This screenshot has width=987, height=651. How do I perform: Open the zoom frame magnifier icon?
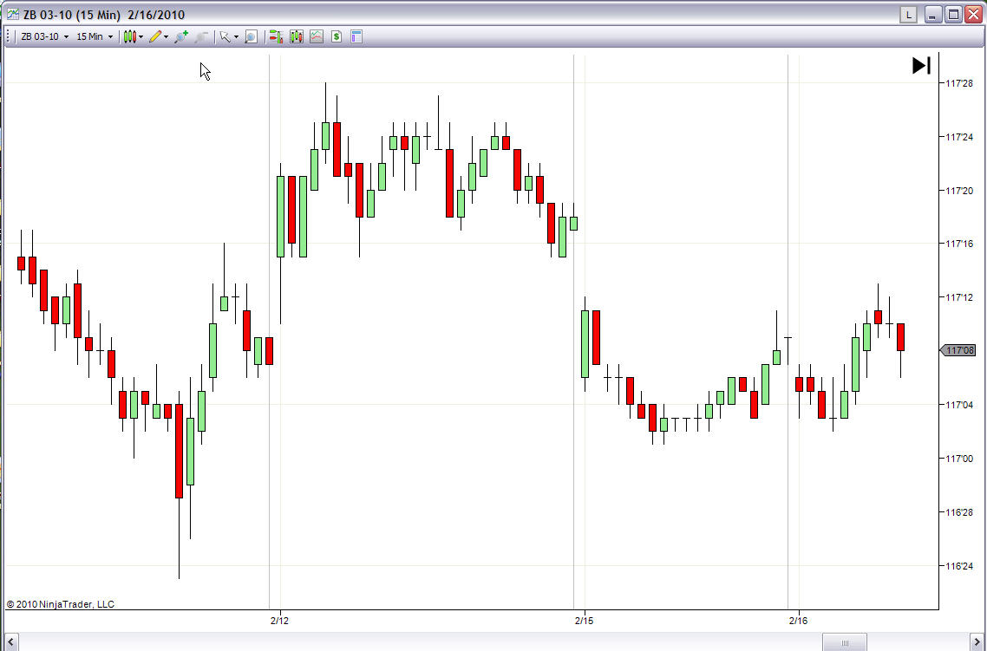coord(251,36)
